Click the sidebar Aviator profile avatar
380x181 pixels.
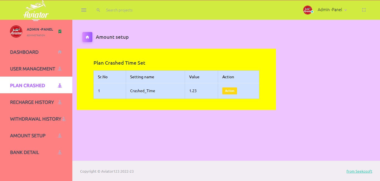click(16, 31)
